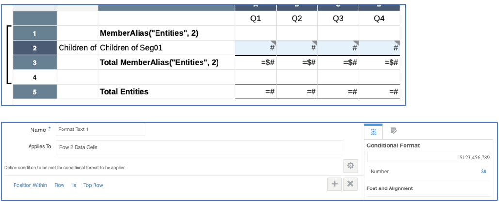Open the grid format tab icon
This screenshot has width=499, height=202.
(373, 131)
